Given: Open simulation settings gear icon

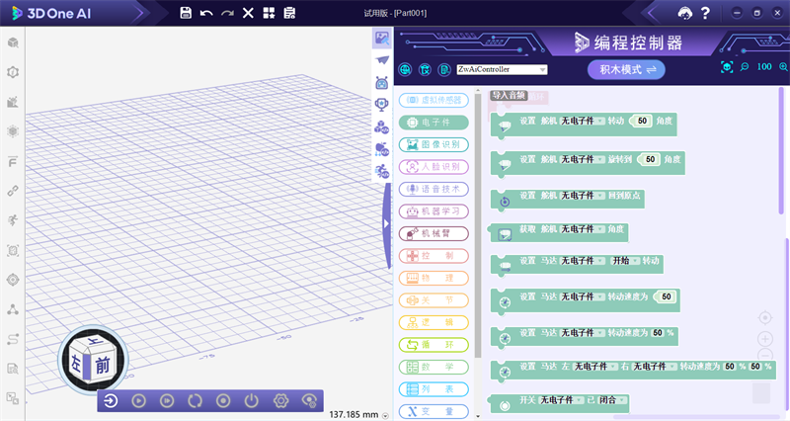Looking at the screenshot, I should (x=281, y=401).
